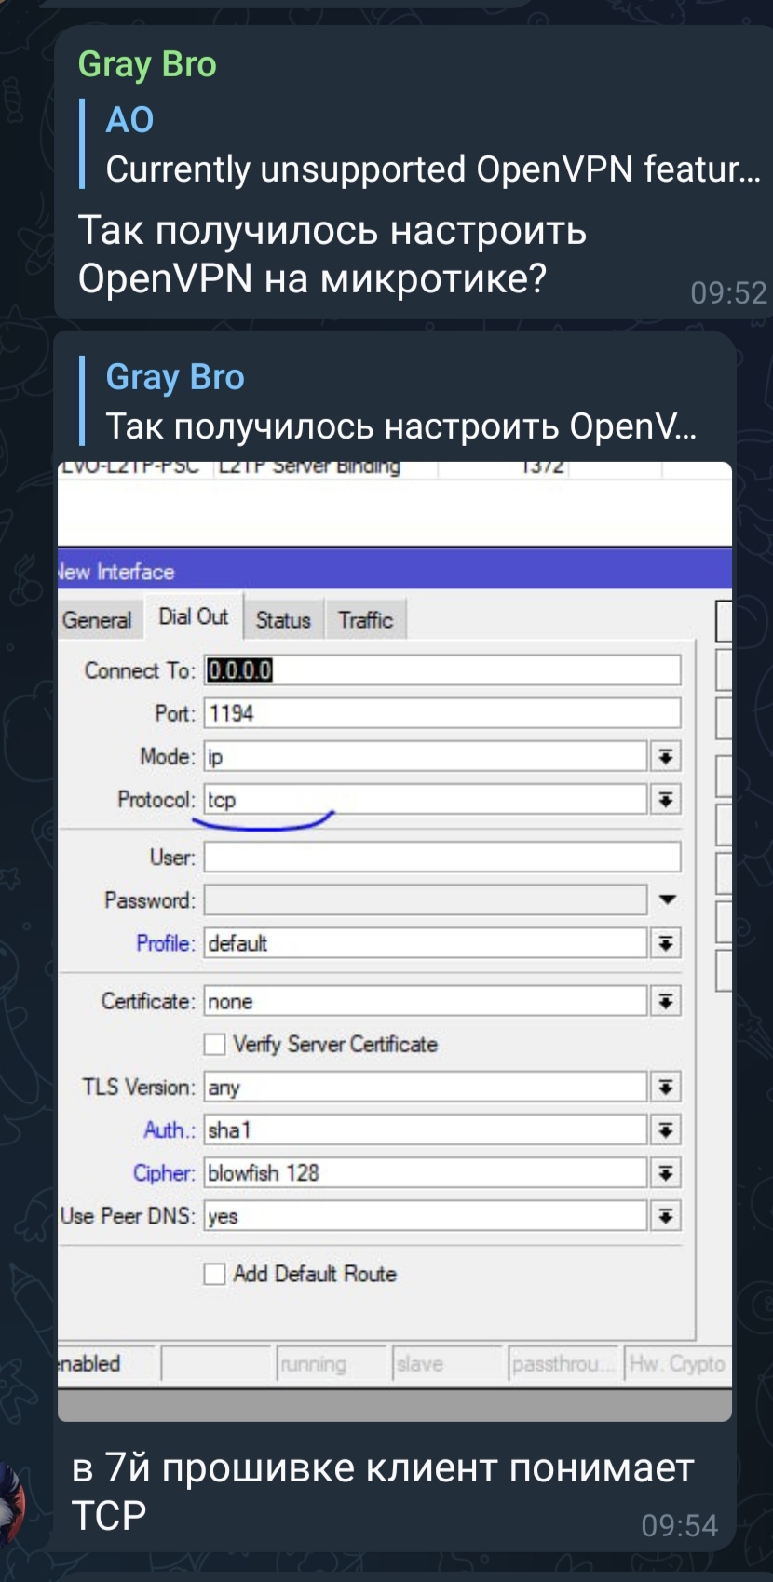The height and width of the screenshot is (1582, 773).
Task: Open the Cipher dropdown arrow
Action: click(x=665, y=1173)
